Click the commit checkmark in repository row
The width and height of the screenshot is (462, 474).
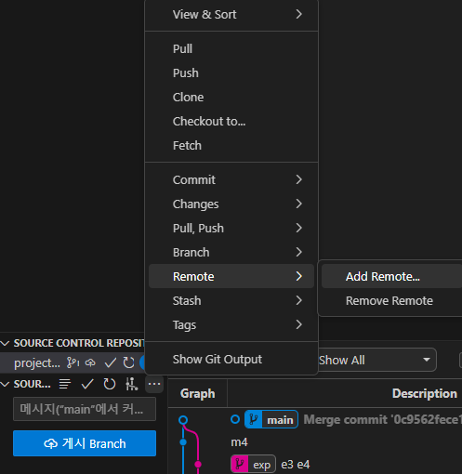click(111, 362)
